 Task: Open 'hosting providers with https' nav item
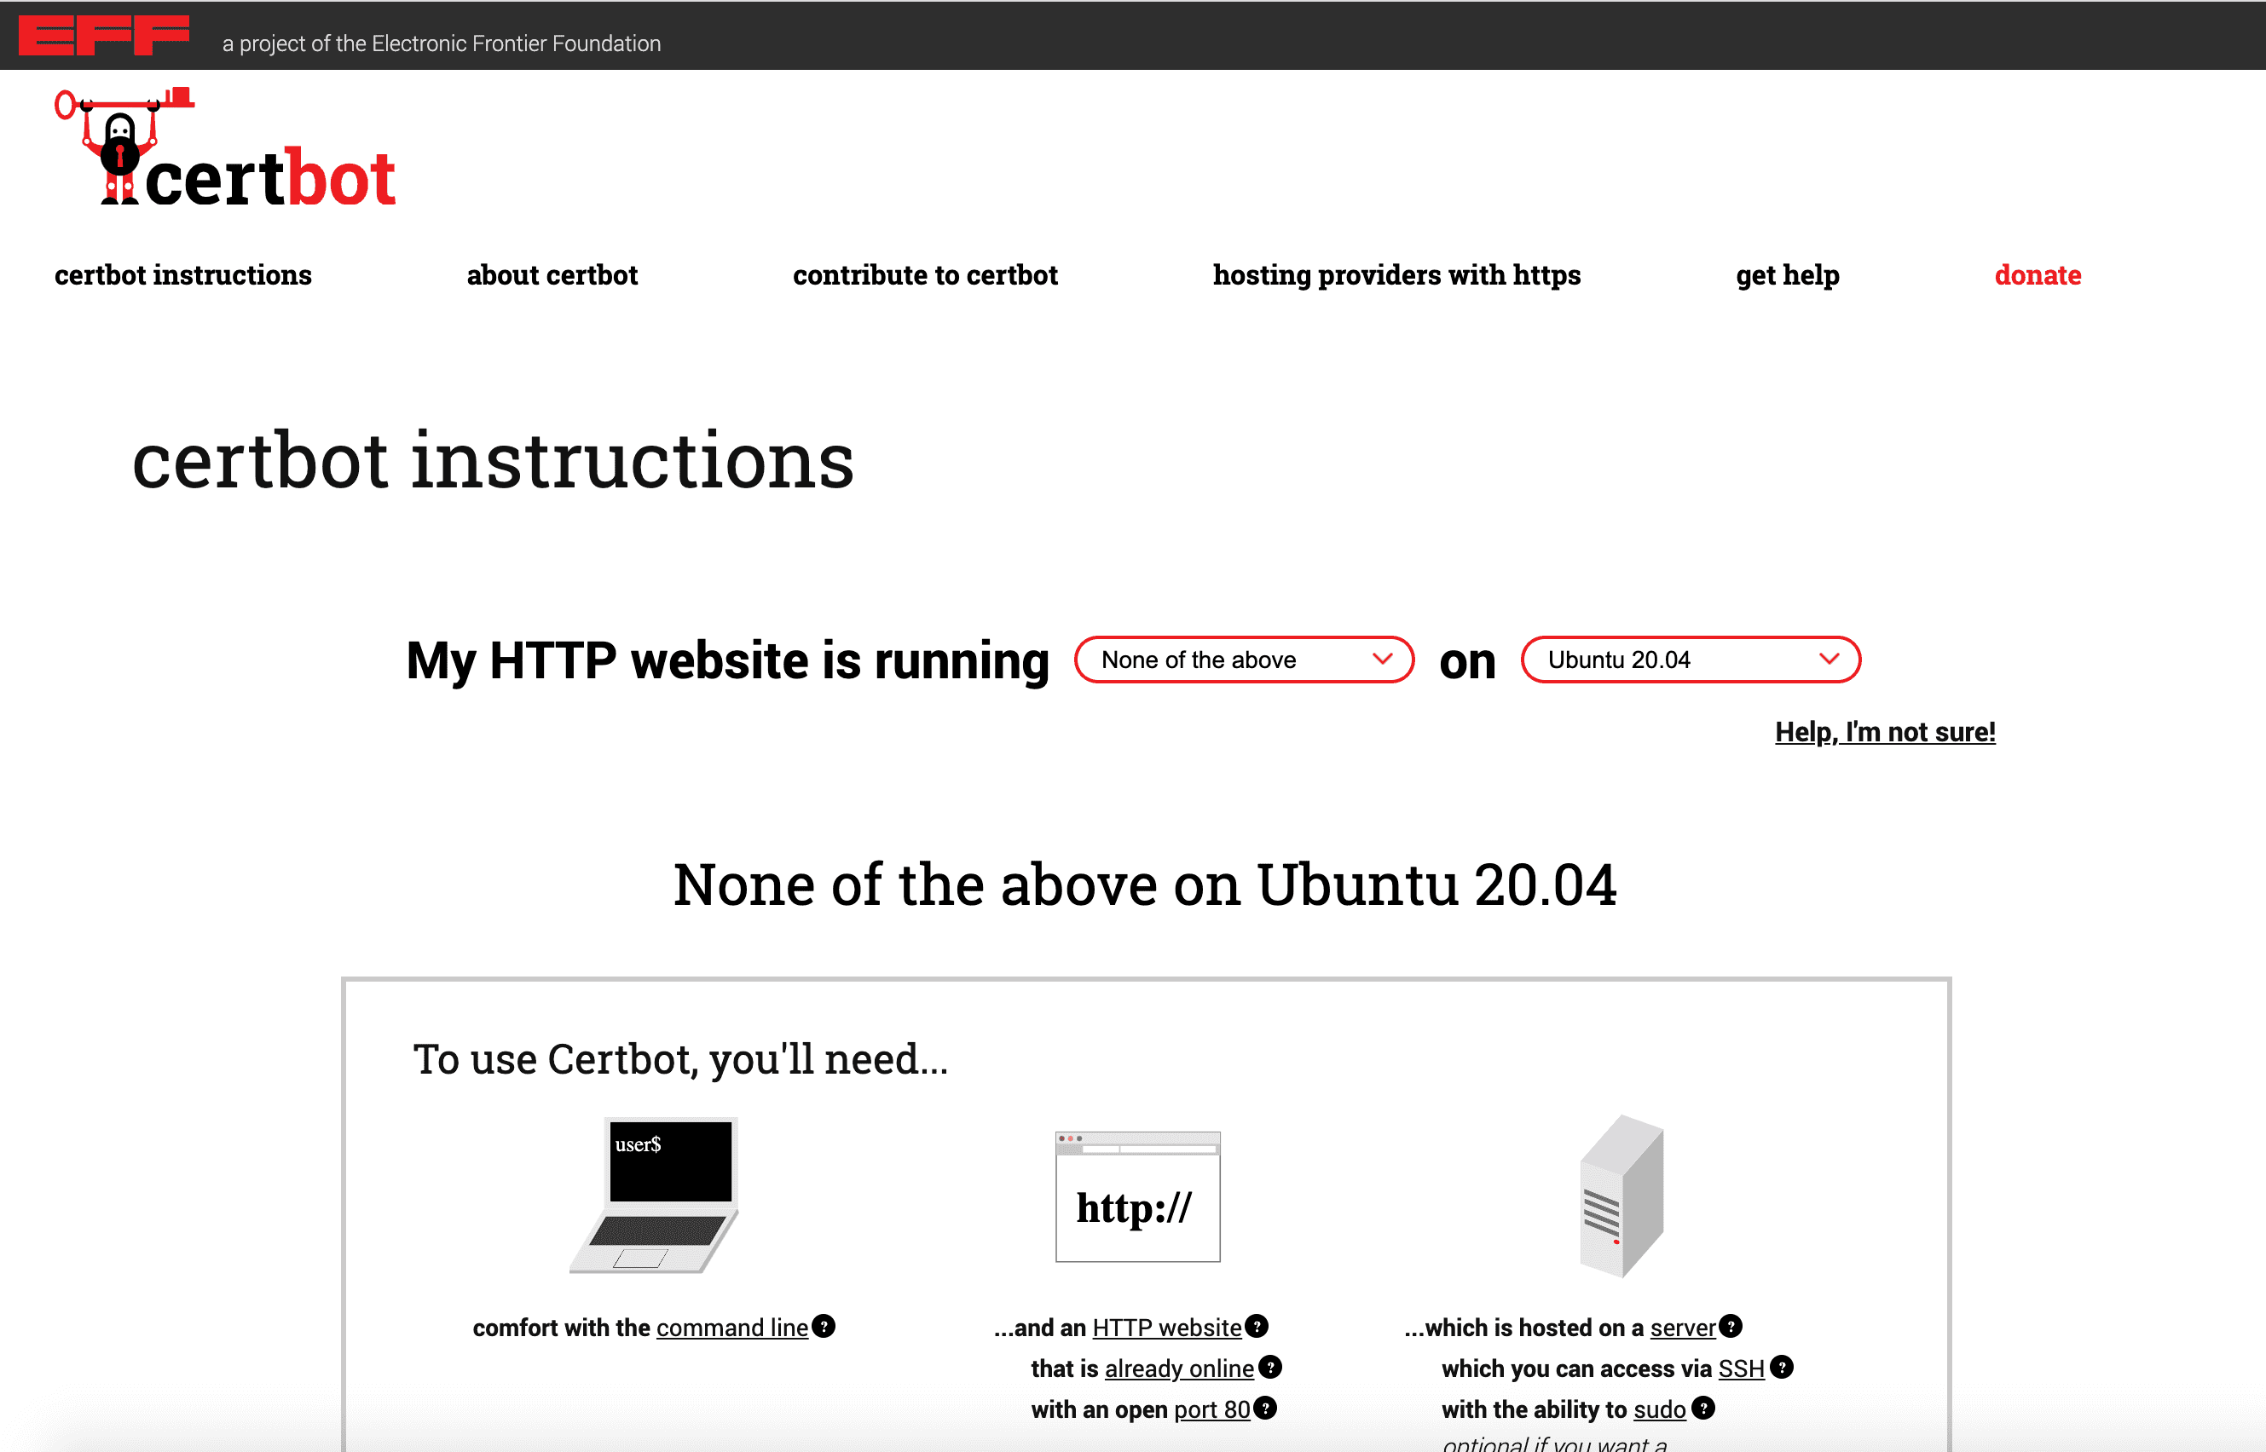(1396, 275)
